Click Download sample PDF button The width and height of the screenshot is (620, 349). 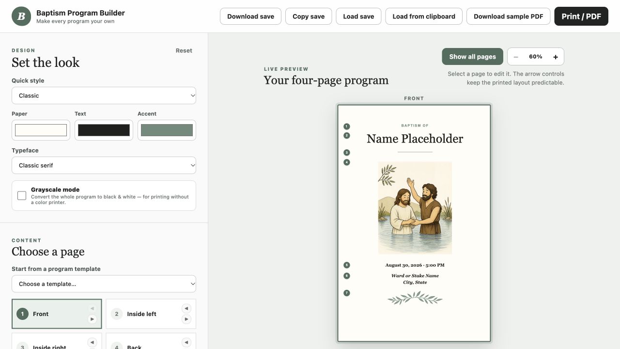coord(508,16)
